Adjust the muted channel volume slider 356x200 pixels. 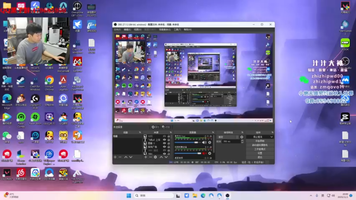188,153
